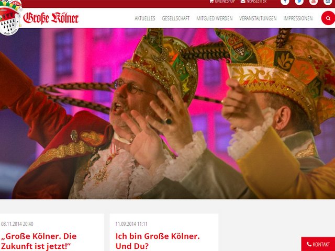
Task: Open article "Ich bin Große Kölner. Und Du?"
Action: coord(158,241)
